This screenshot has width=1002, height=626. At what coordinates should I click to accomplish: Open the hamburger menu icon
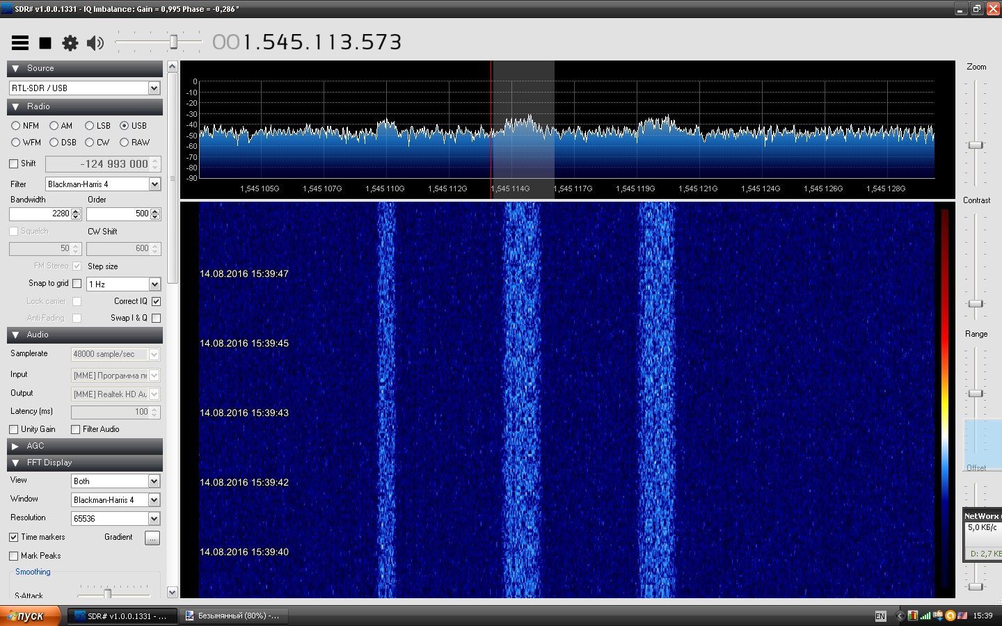(x=20, y=43)
